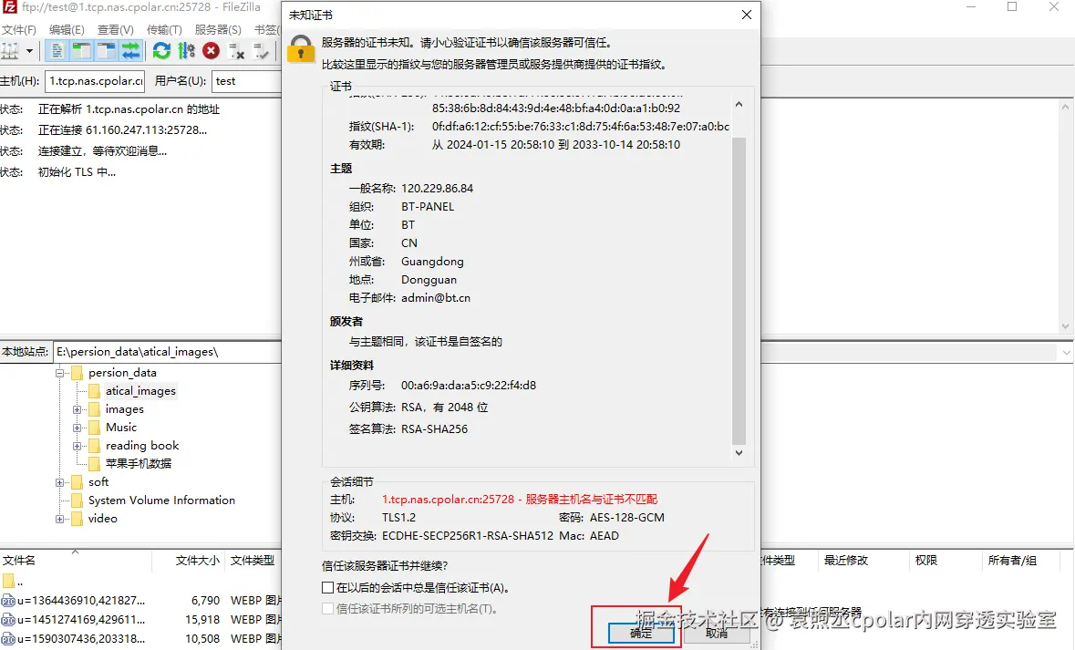Expand the video folder node

(59, 519)
